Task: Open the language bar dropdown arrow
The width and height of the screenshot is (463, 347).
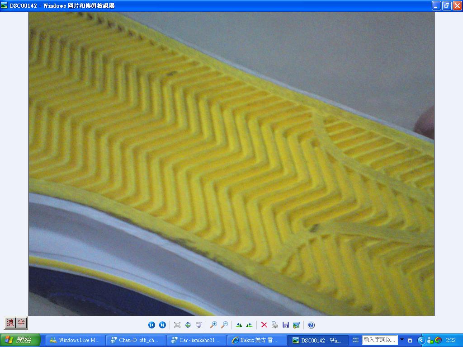Action: click(402, 340)
